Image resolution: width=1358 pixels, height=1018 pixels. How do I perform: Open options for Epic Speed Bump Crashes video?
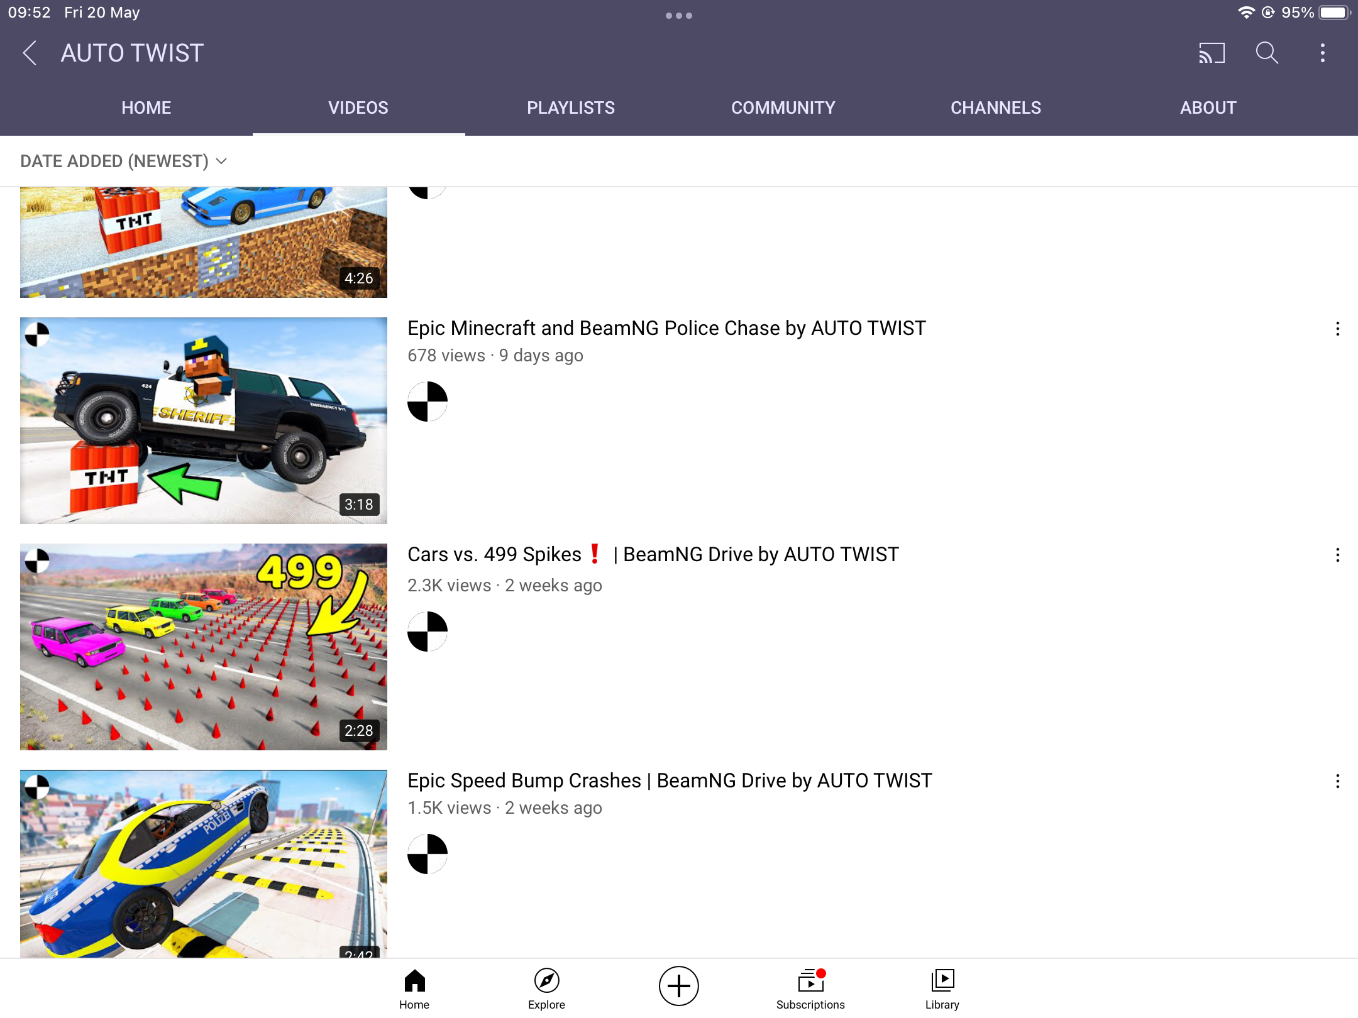coord(1338,781)
